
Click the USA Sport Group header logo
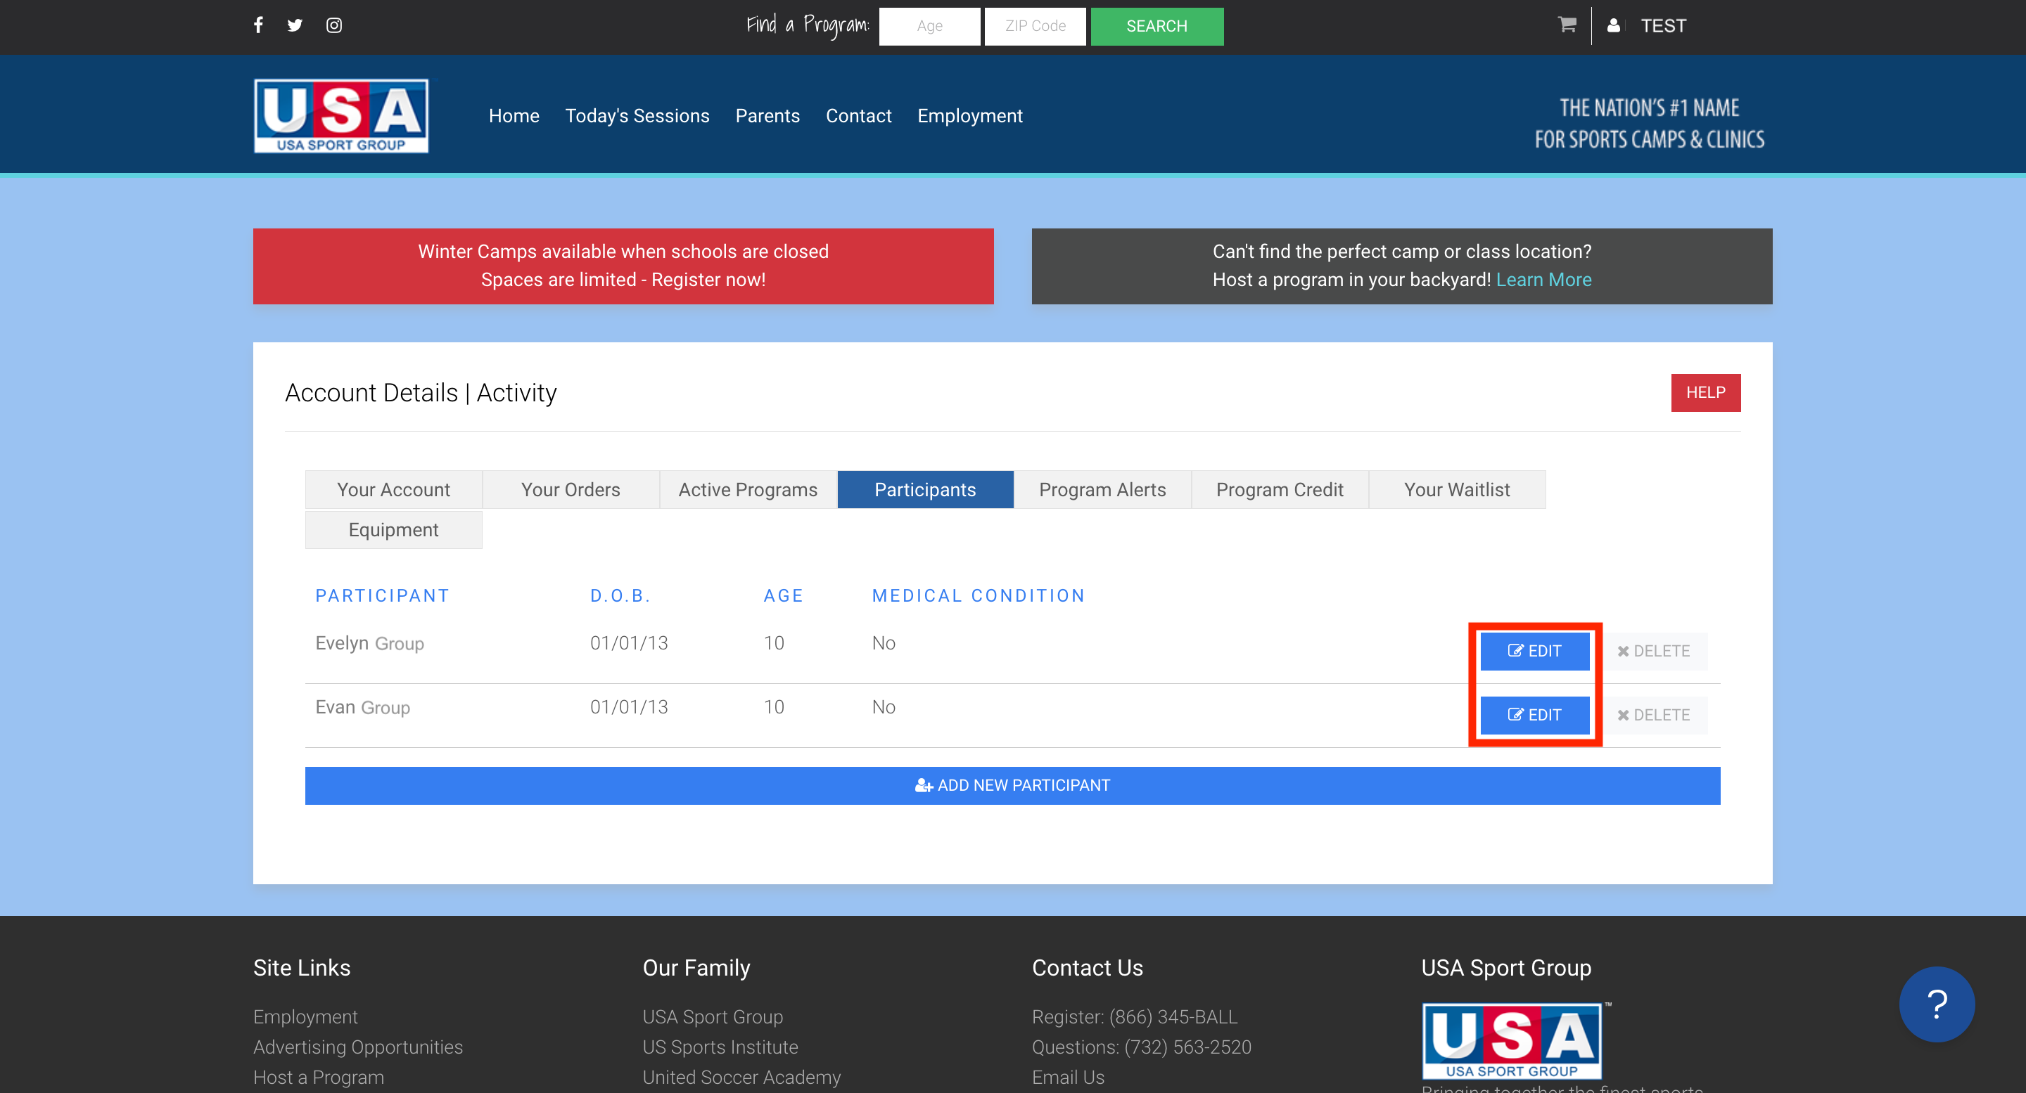[340, 115]
